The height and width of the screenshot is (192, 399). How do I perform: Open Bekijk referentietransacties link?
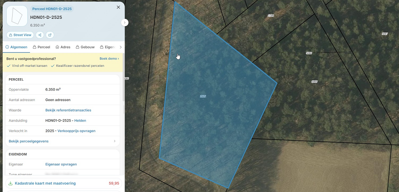coord(68,110)
